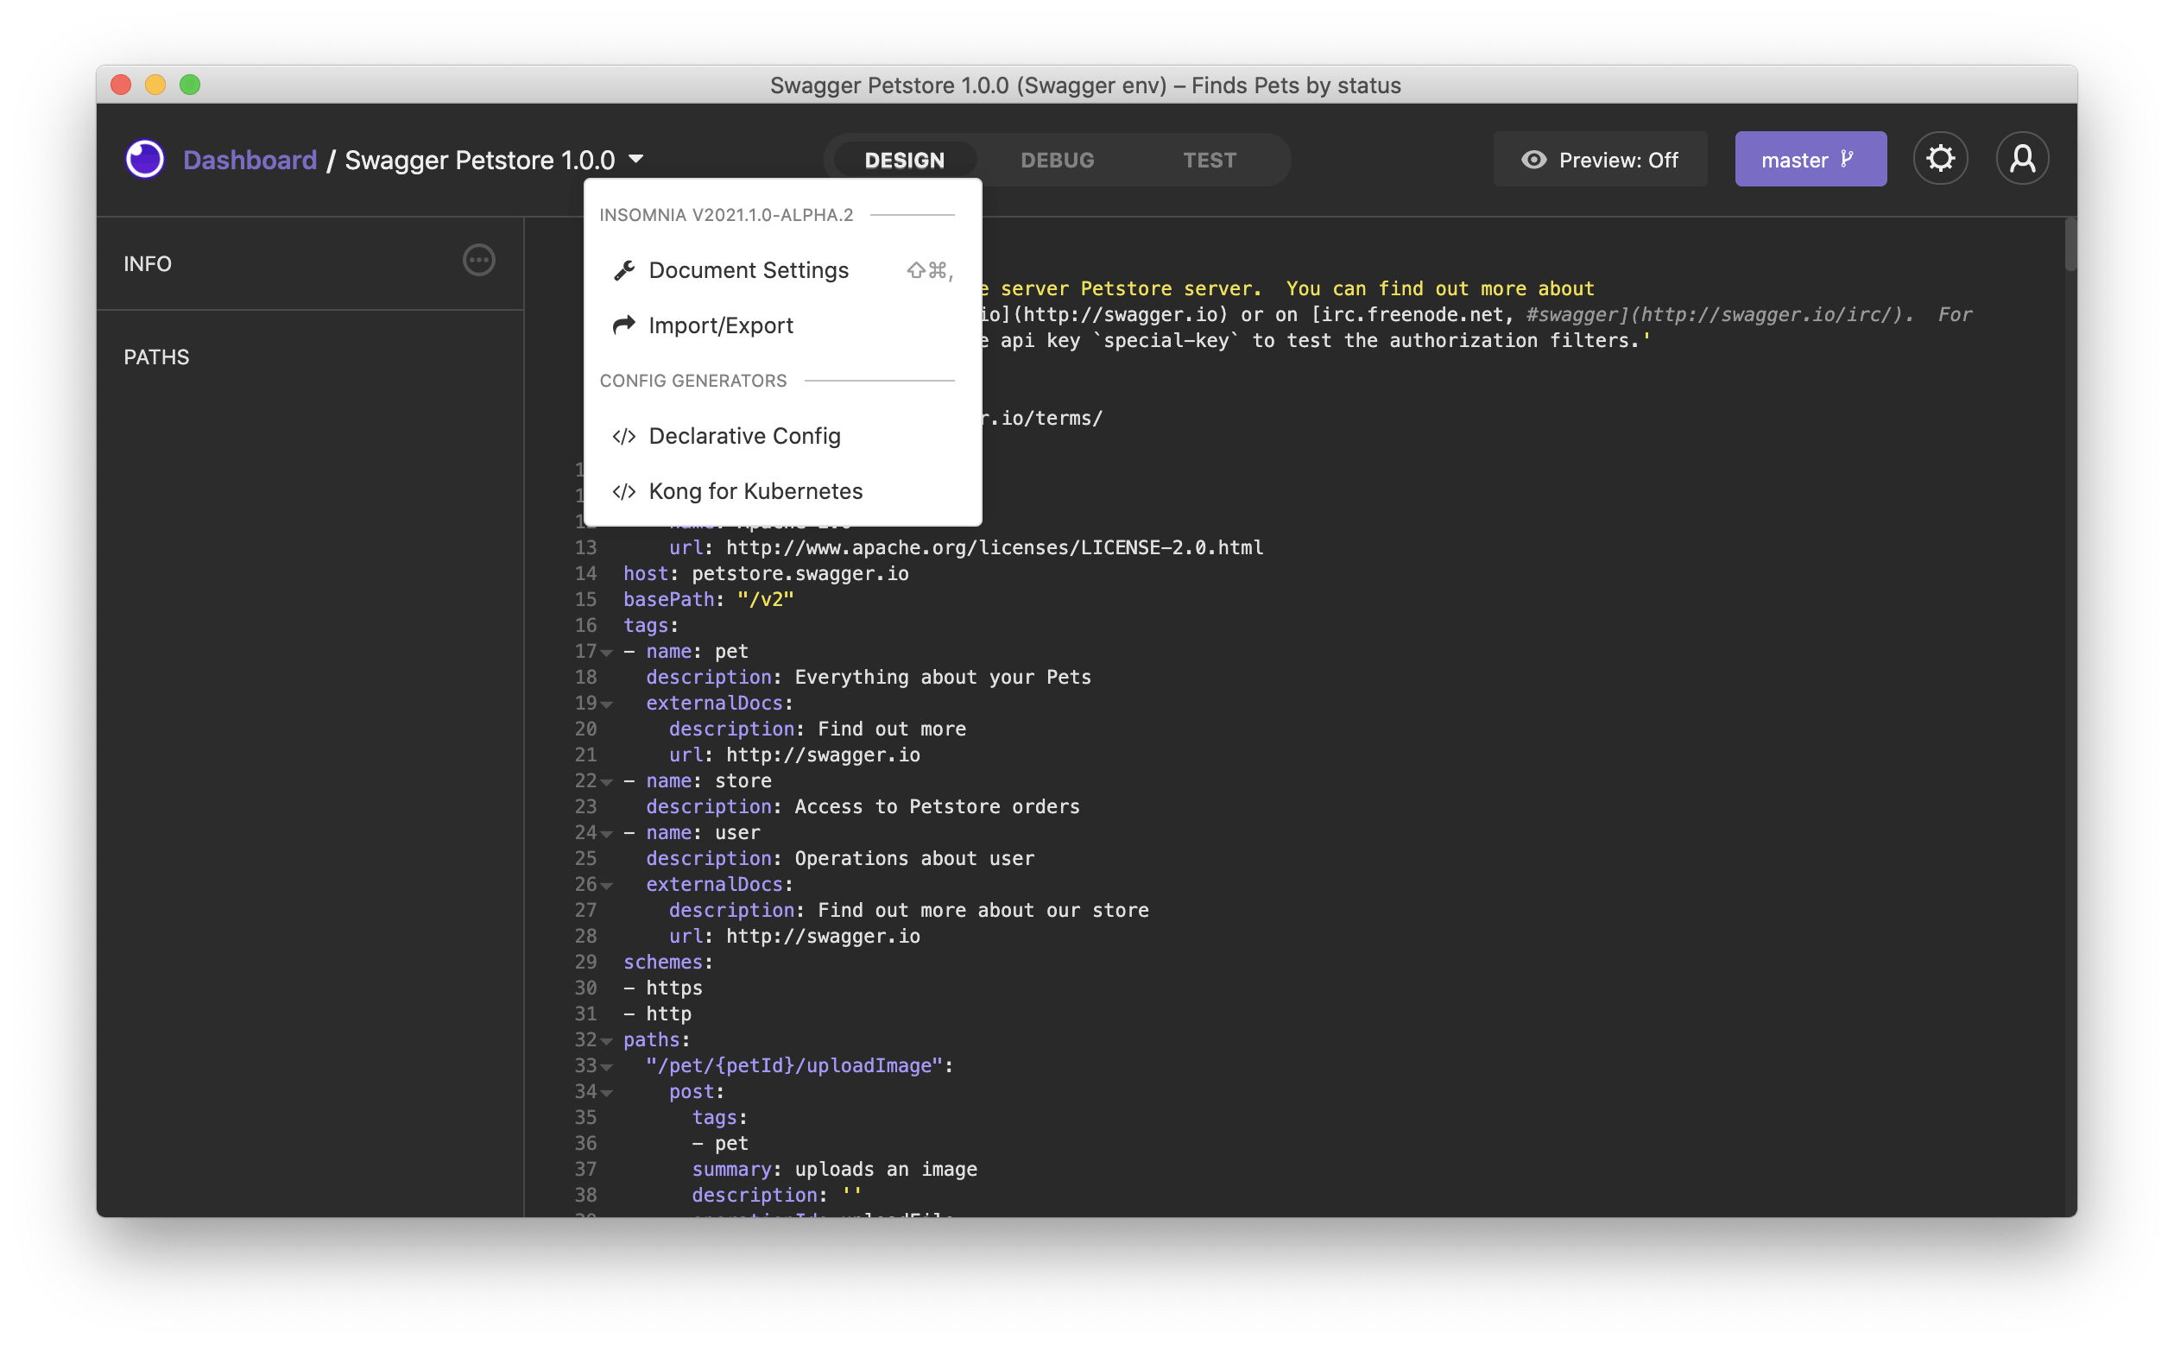
Task: Click the macOS yellow minimize window button
Action: click(x=155, y=85)
